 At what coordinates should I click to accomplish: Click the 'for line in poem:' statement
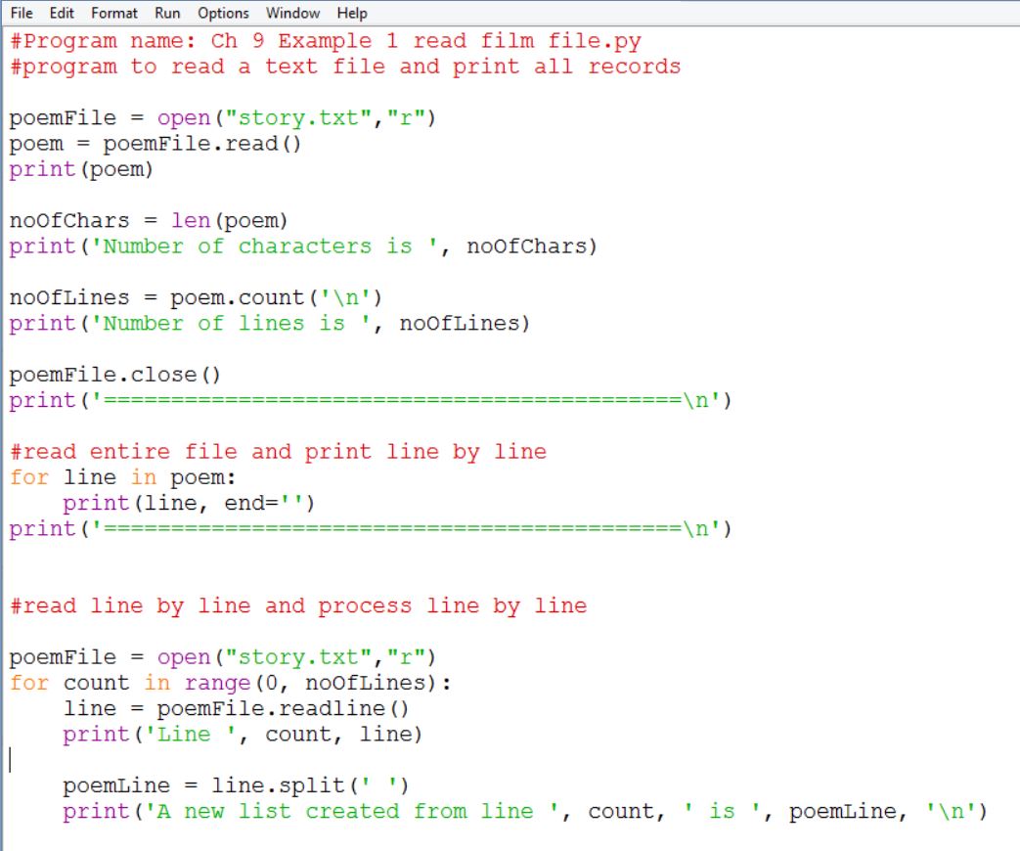[124, 477]
